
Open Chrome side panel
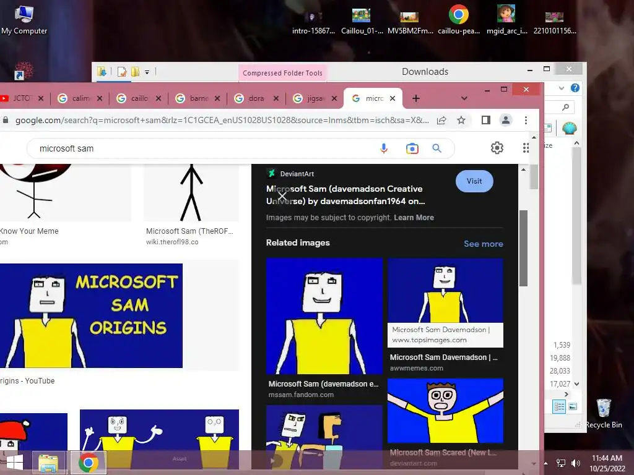point(485,120)
